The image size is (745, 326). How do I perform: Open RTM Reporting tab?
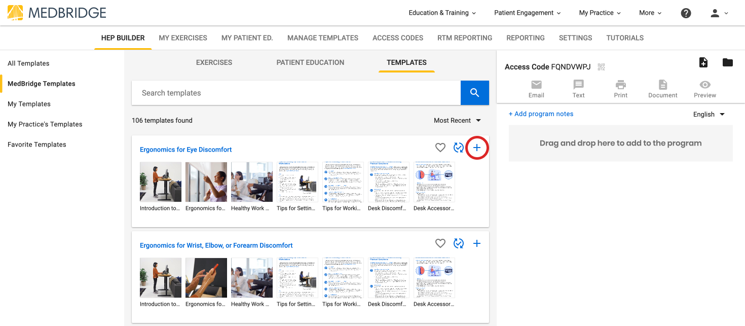[465, 38]
